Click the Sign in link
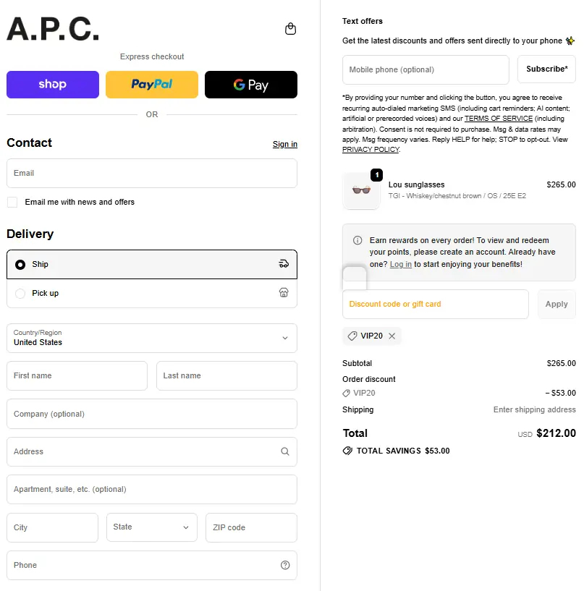The image size is (584, 591). coord(284,144)
